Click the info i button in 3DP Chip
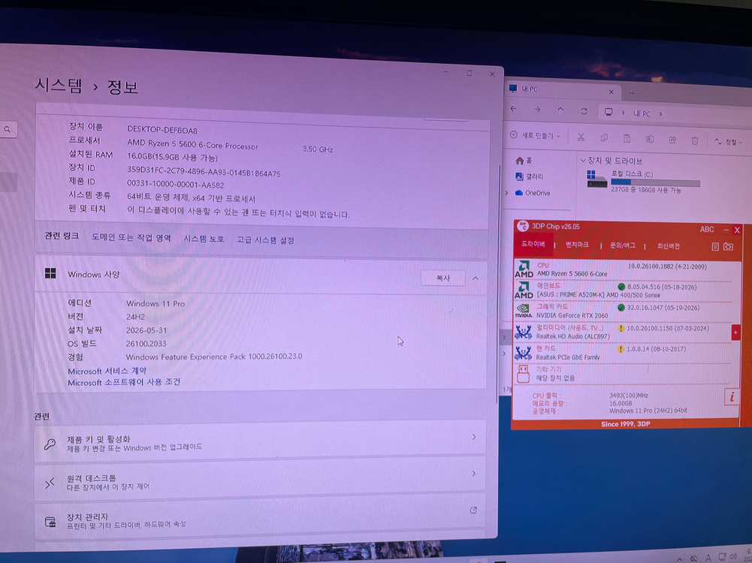This screenshot has width=752, height=563. tap(732, 397)
